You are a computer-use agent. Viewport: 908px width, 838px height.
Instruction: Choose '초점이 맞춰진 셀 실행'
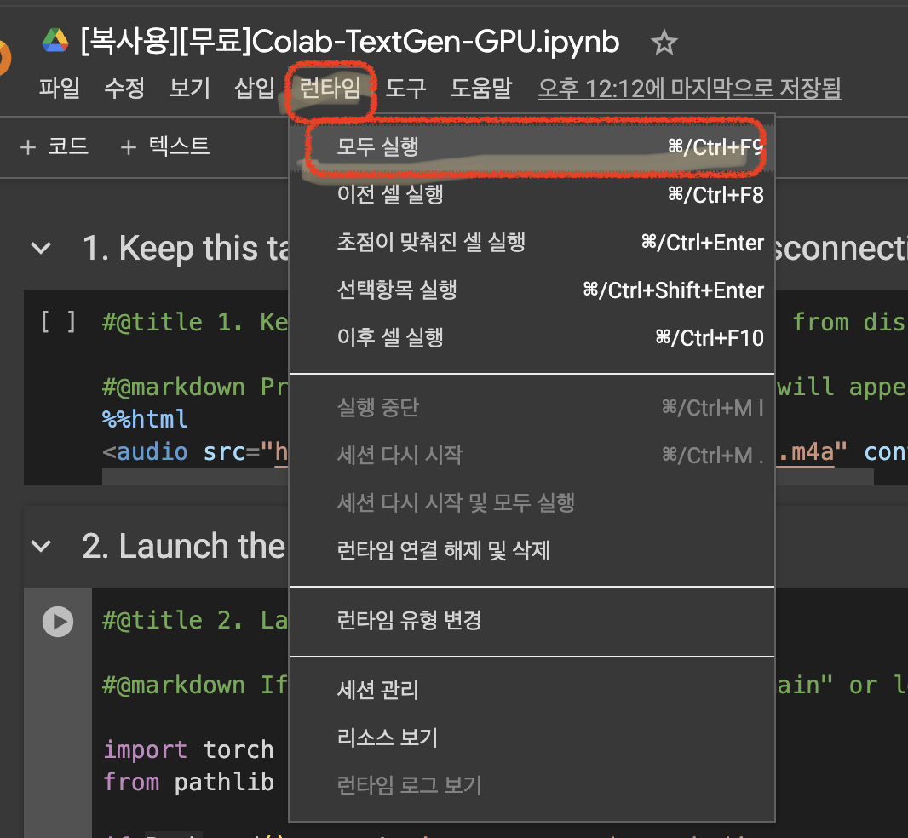tap(532, 243)
